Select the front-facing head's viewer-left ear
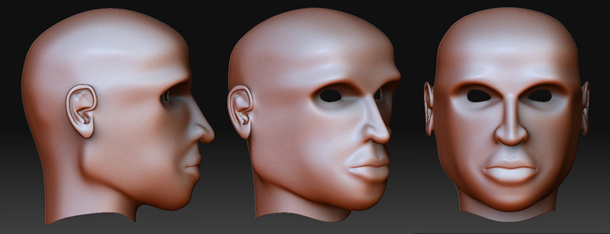The width and height of the screenshot is (610, 234). (429, 108)
